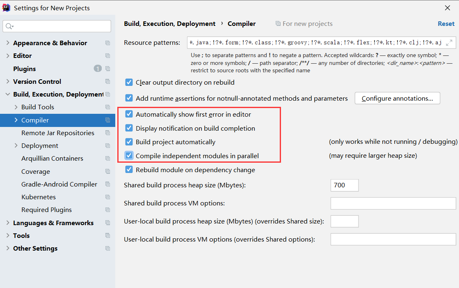
Task: Click the project-level icon next to Plugins
Action: pos(108,69)
